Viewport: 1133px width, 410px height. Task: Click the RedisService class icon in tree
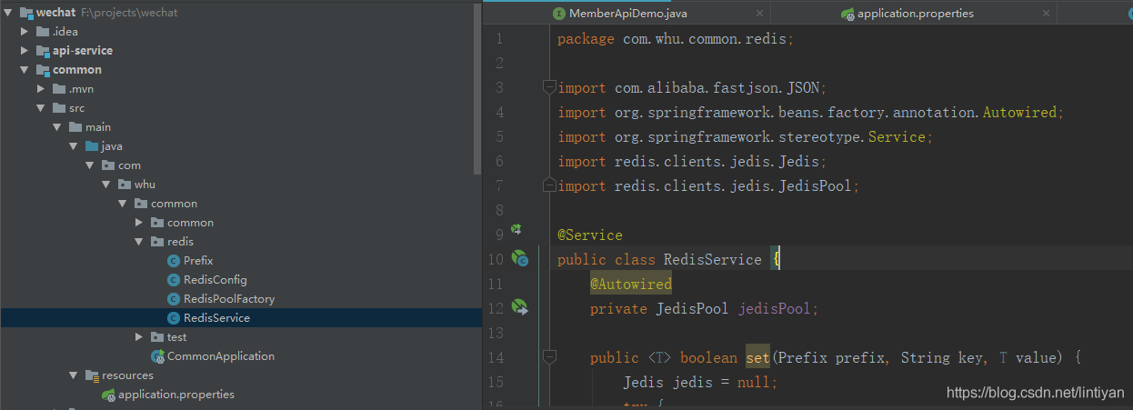pos(174,318)
